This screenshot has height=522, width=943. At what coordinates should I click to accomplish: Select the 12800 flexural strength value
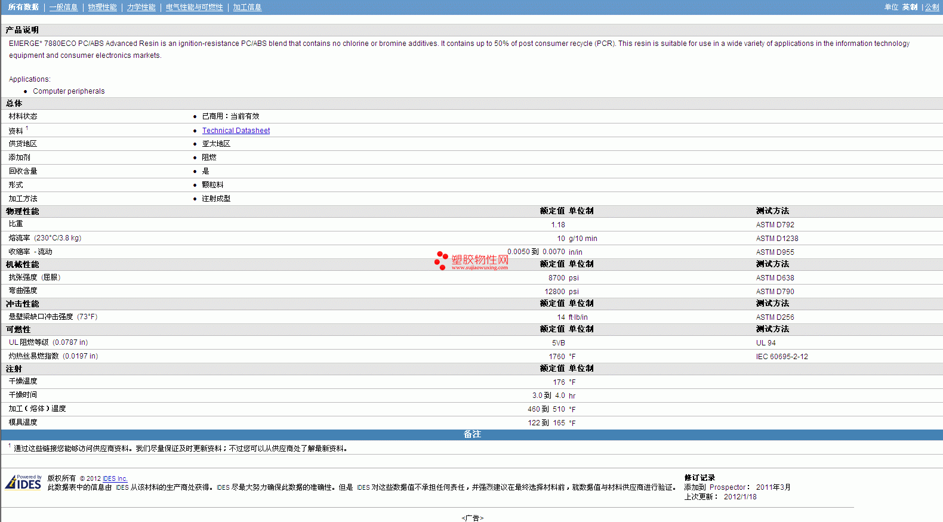(554, 292)
